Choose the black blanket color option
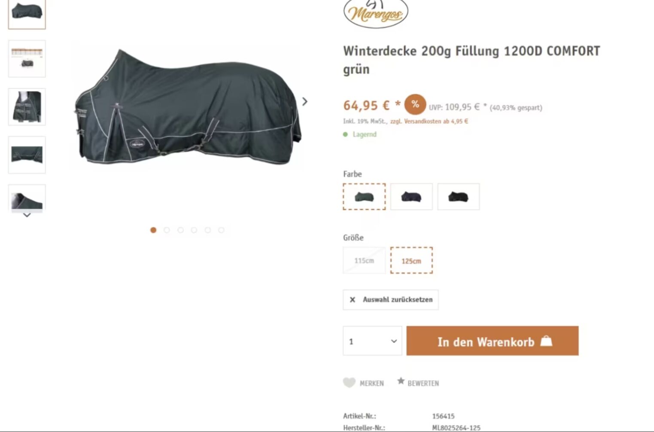This screenshot has width=654, height=432. 459,197
